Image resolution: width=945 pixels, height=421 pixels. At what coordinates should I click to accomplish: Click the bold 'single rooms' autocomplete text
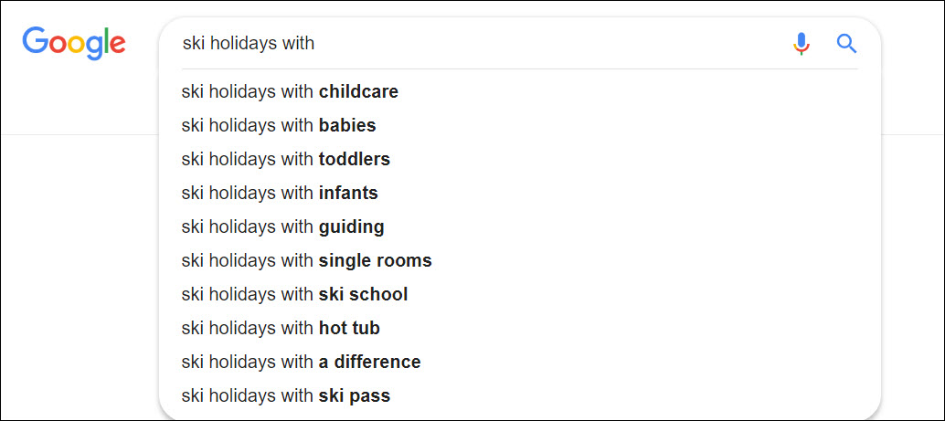click(376, 261)
